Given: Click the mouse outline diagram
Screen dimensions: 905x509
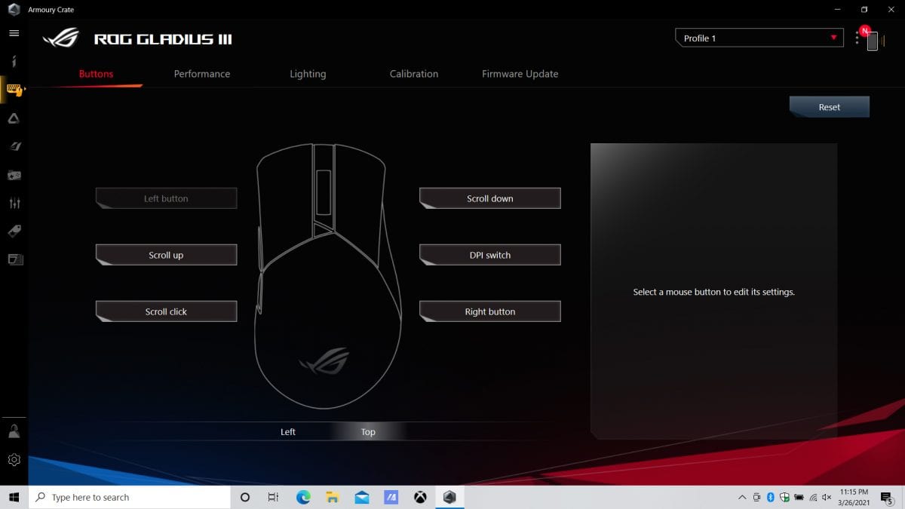Looking at the screenshot, I should point(329,275).
